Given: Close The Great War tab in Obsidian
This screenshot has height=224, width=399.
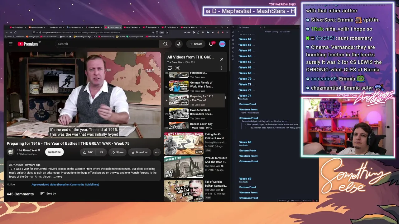Looking at the screenshot, I should 260,27.
